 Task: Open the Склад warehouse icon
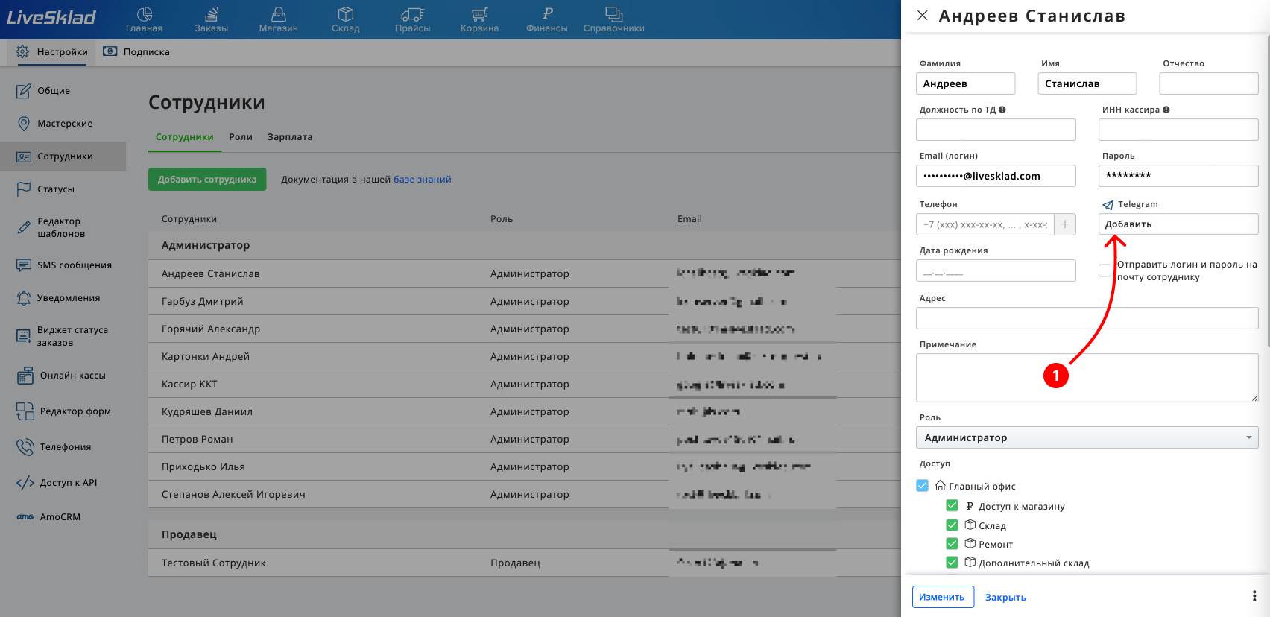(x=346, y=19)
